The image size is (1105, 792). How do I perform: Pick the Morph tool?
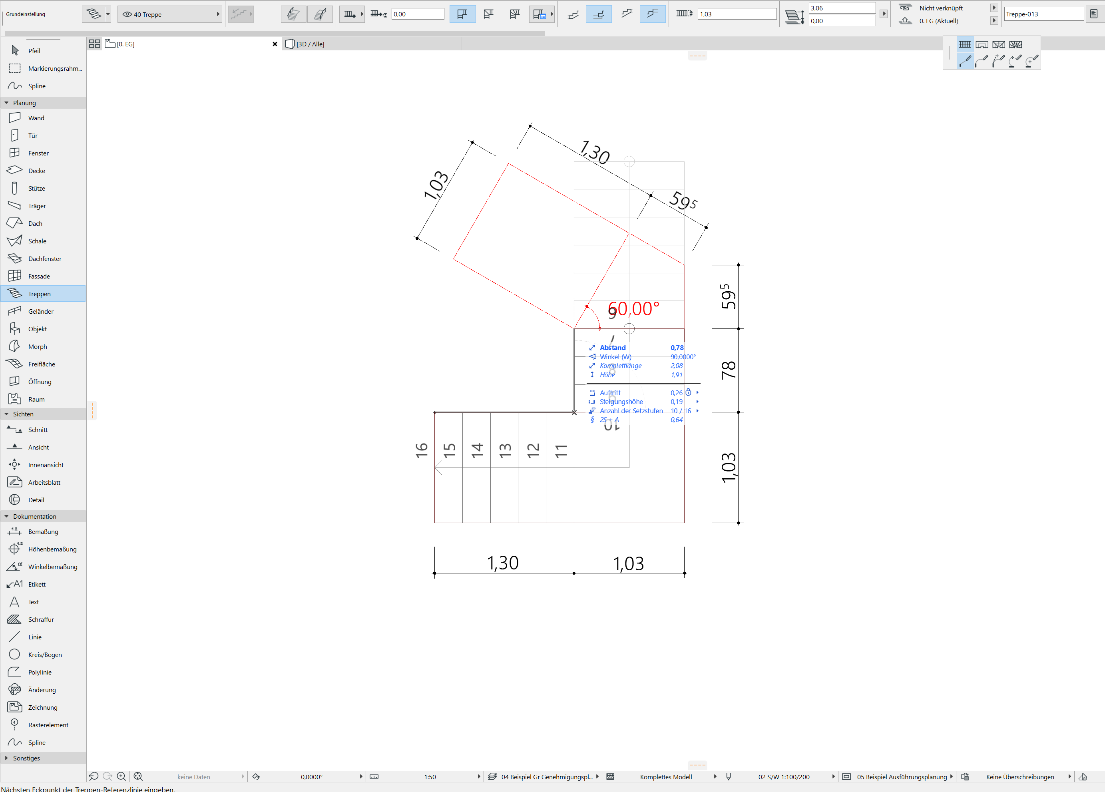37,346
